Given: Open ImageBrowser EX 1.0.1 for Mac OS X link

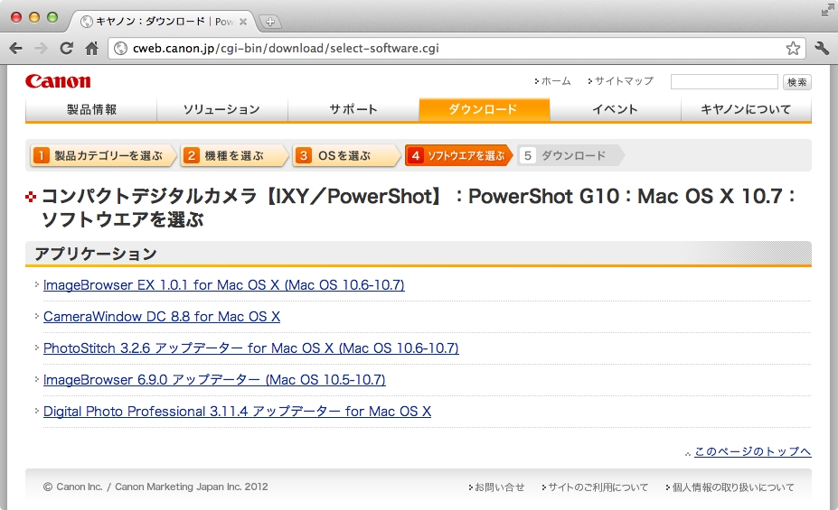Looking at the screenshot, I should 224,285.
